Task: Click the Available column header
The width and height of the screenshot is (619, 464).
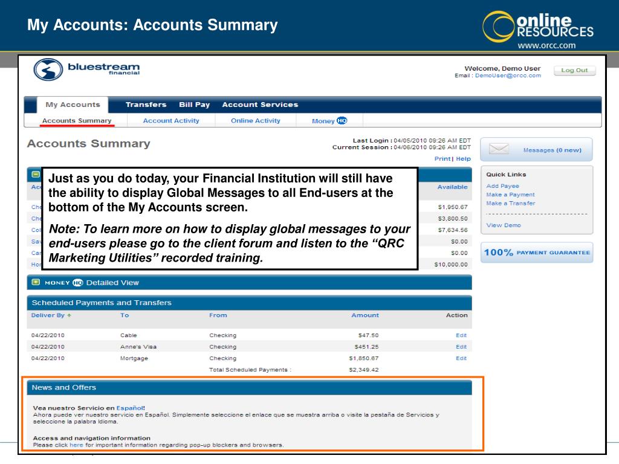Action: (x=452, y=187)
